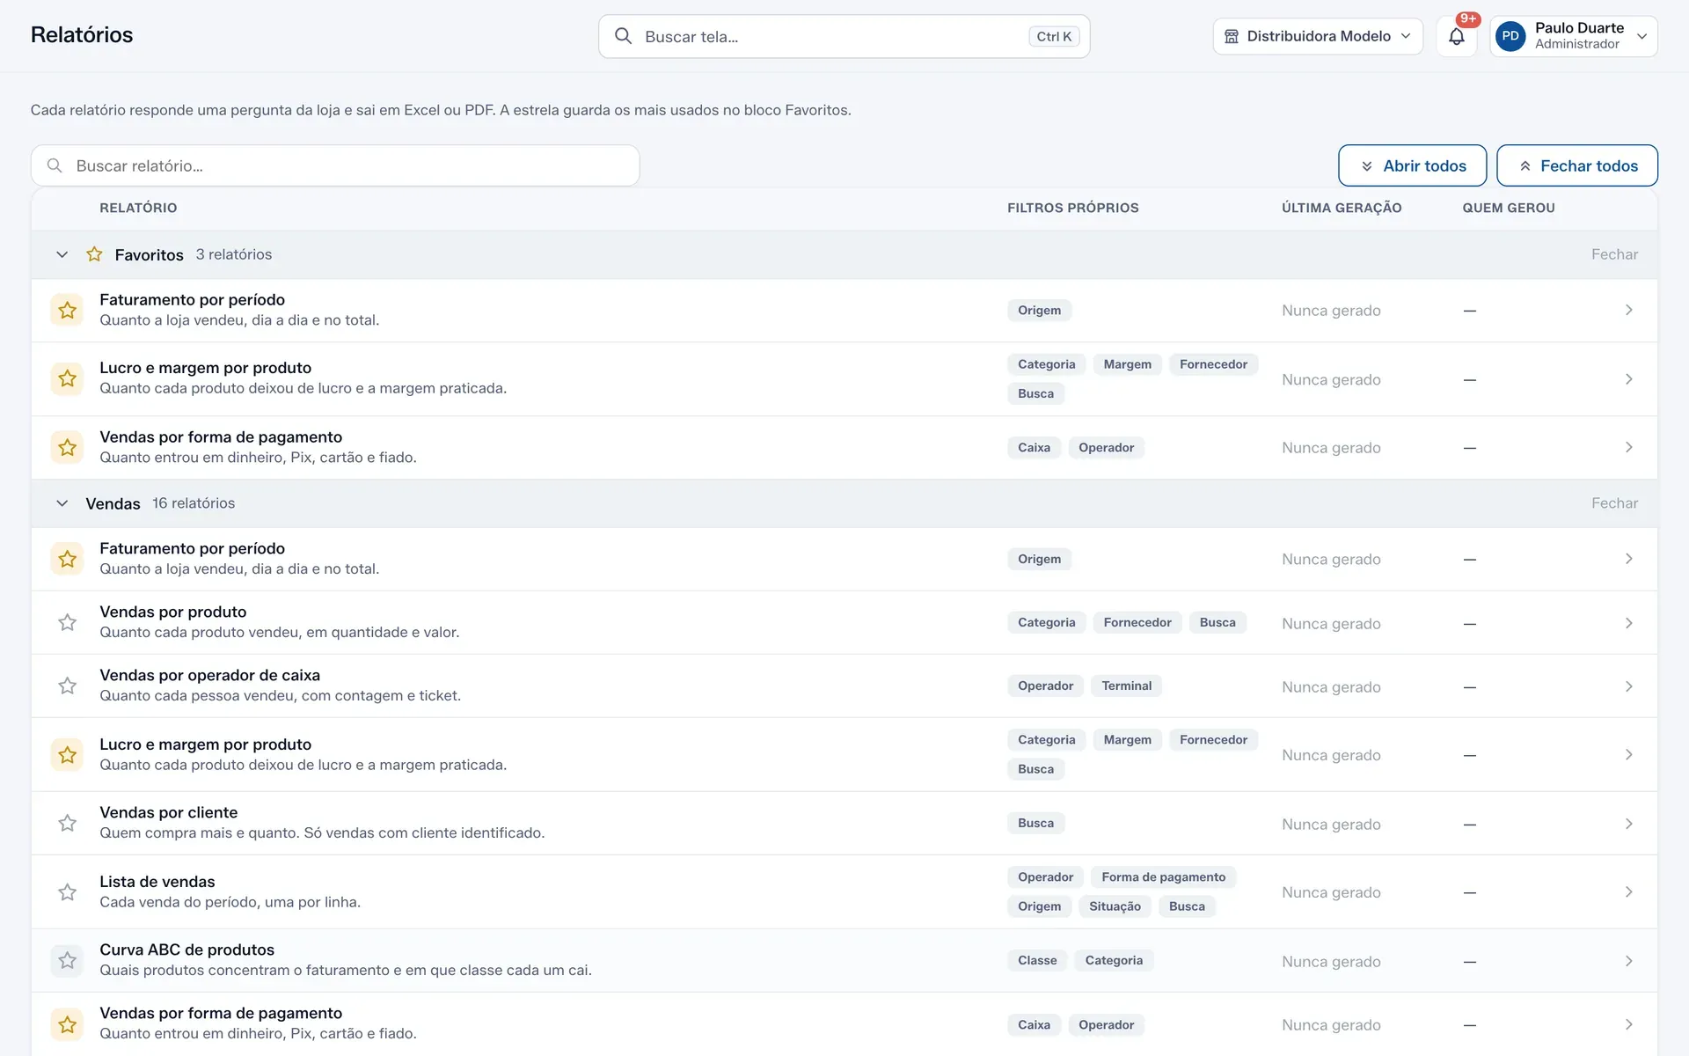
Task: Click Forma de pagamento filter tag
Action: pyautogui.click(x=1163, y=877)
